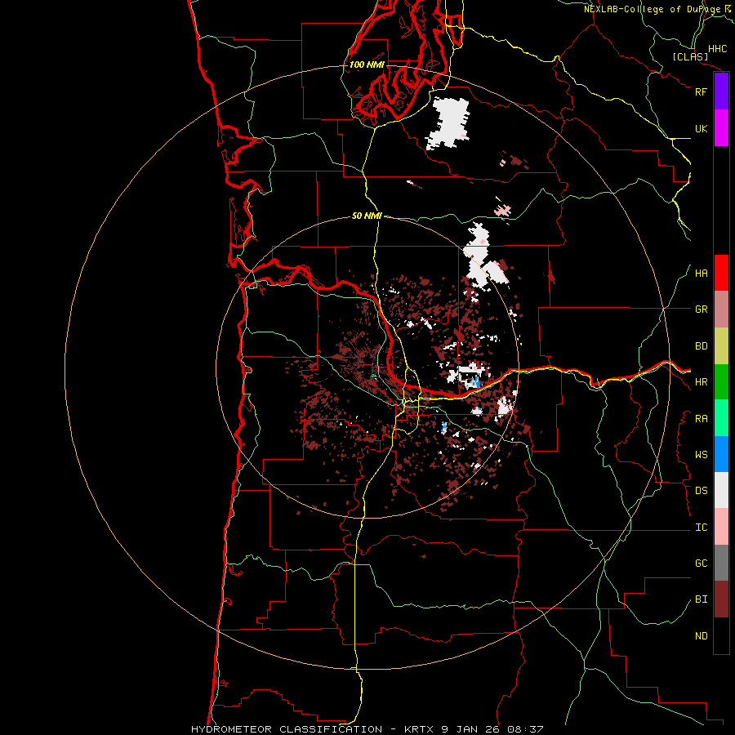Click the HA legend label
The height and width of the screenshot is (735, 735).
701,274
